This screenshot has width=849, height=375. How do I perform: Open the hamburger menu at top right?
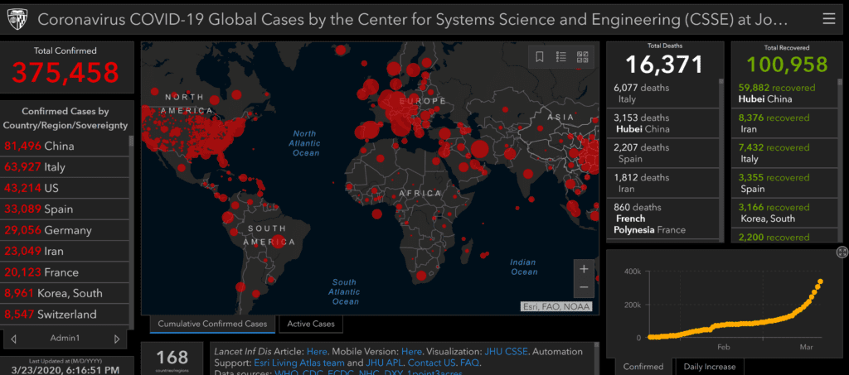(x=828, y=19)
